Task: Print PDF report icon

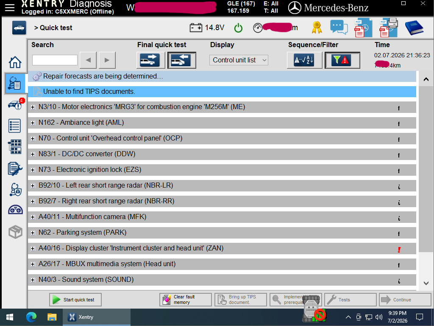Action: coord(388,28)
